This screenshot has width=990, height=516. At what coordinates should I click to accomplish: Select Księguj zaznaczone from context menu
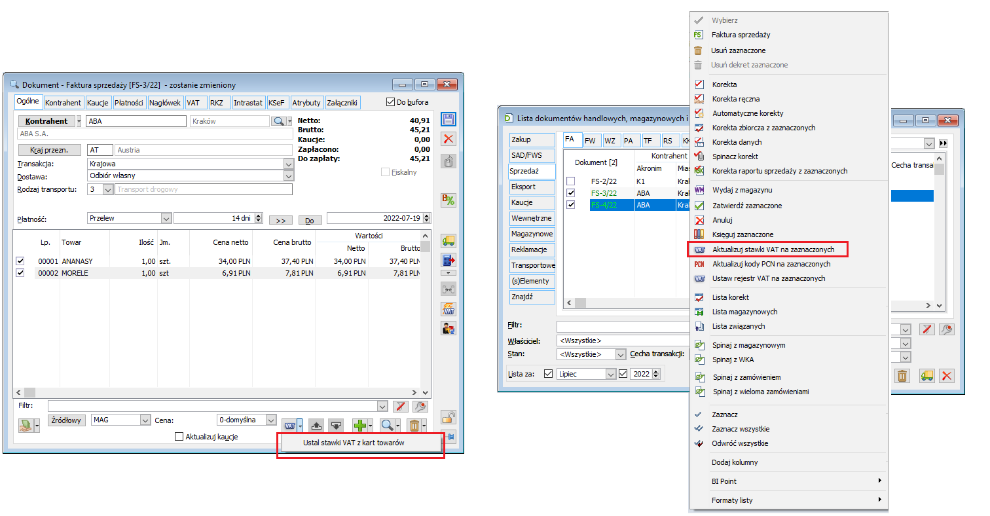coord(742,234)
